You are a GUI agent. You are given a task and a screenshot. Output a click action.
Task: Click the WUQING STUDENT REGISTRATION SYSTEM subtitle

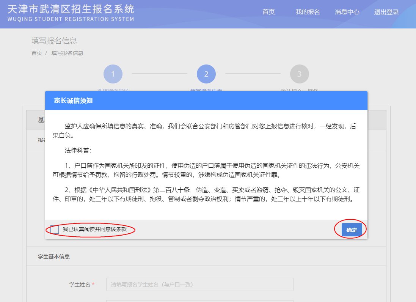click(71, 19)
